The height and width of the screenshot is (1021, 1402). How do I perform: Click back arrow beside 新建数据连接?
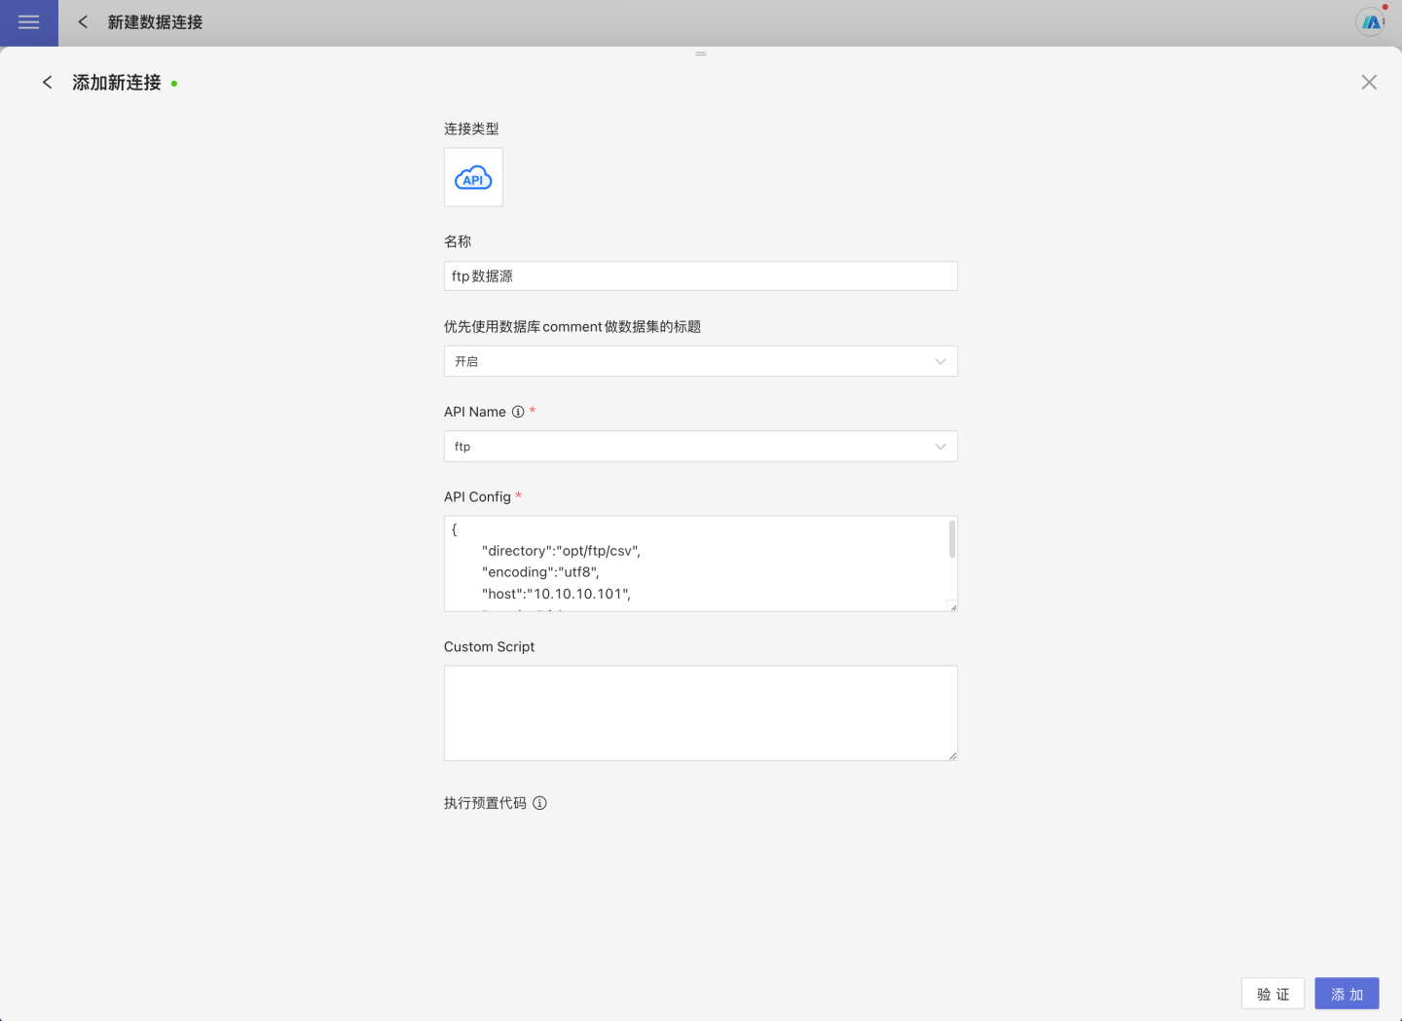[x=83, y=21]
